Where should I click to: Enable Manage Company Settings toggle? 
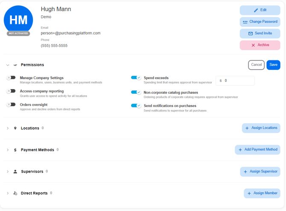pyautogui.click(x=11, y=78)
